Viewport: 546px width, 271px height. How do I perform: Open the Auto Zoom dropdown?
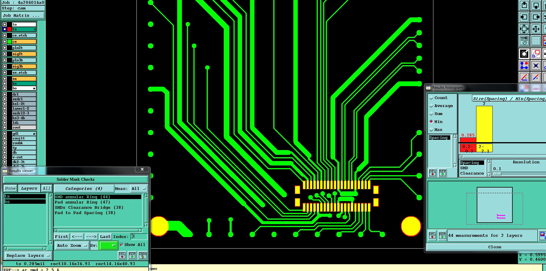(x=72, y=245)
